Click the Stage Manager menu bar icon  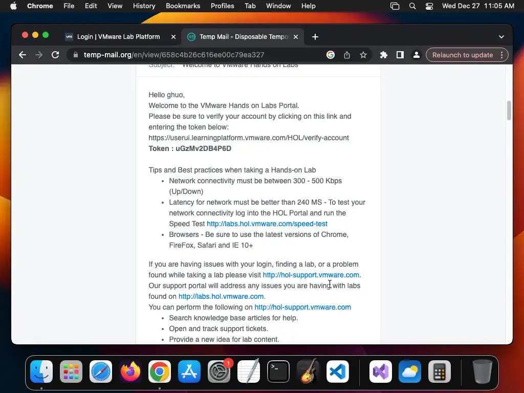pos(395,6)
